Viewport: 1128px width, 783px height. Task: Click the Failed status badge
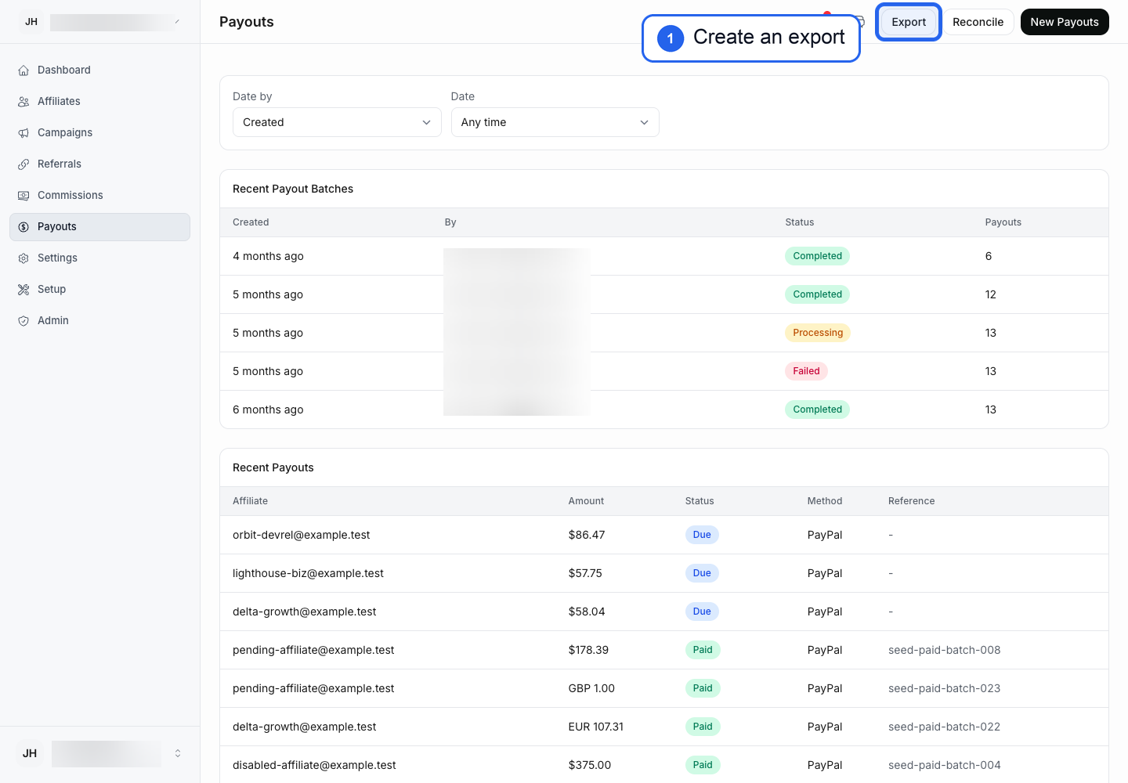tap(806, 371)
